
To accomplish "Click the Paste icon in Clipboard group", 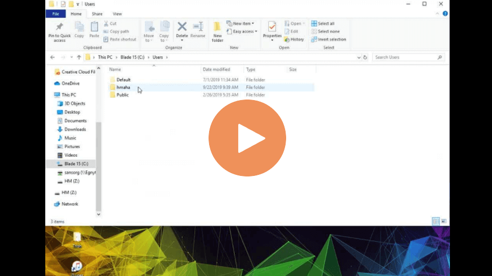I will click(x=94, y=30).
